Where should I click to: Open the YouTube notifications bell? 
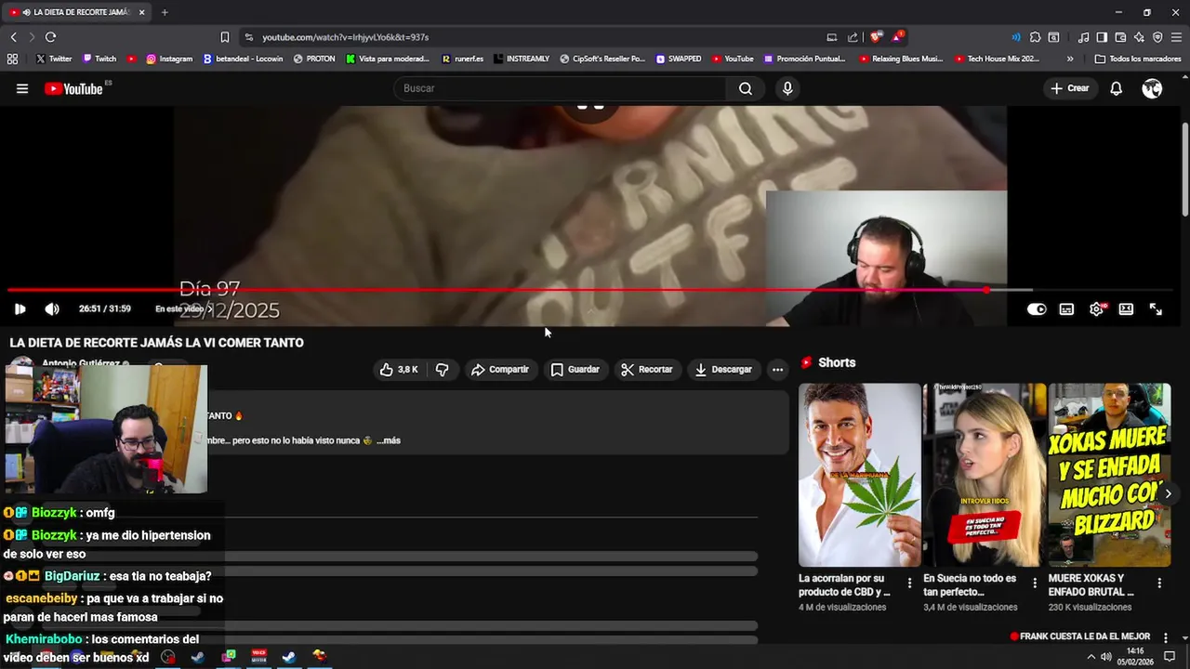click(1117, 88)
